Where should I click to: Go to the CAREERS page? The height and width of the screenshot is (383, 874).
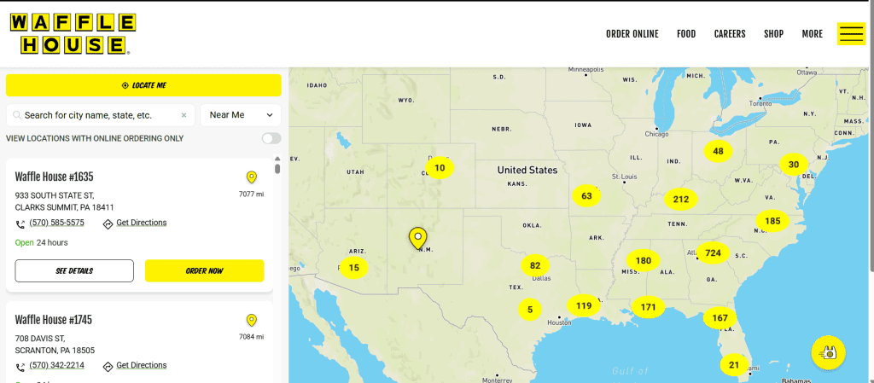coord(730,34)
